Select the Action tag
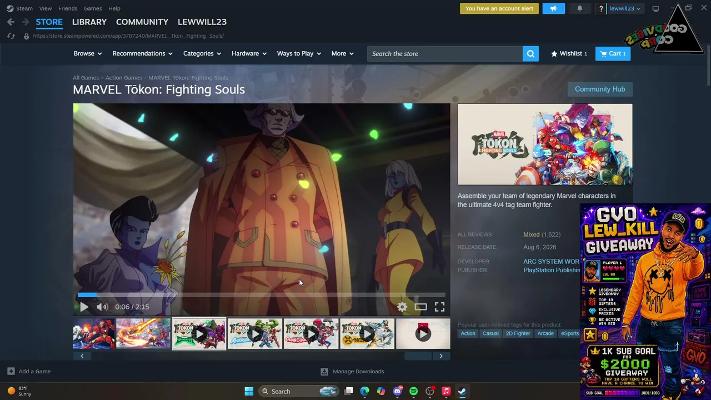This screenshot has width=711, height=400. click(x=468, y=333)
